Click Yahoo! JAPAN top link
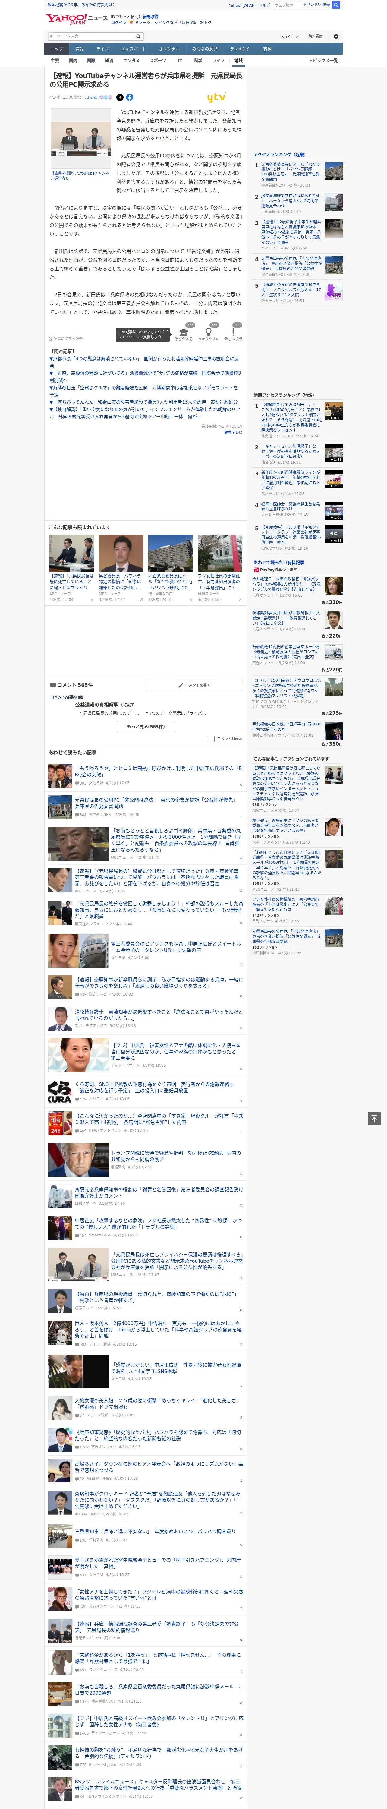387x1809 pixels. point(242,5)
